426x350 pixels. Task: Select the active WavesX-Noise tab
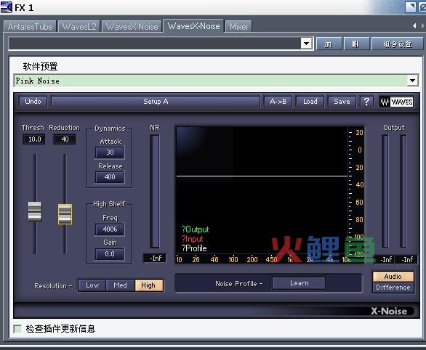(193, 26)
